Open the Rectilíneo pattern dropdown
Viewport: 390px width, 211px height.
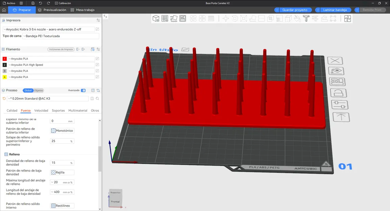[x=62, y=206]
